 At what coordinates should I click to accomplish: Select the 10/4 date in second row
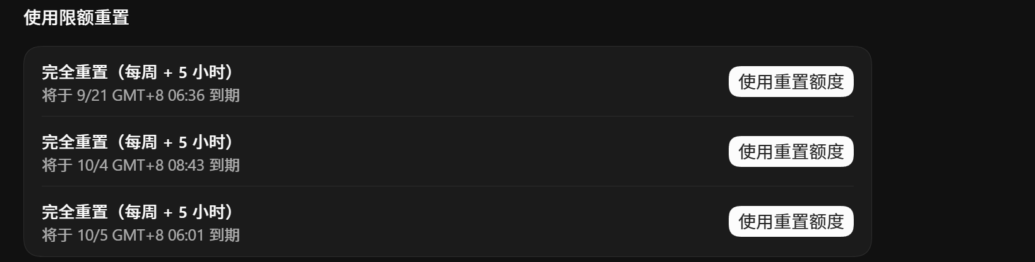(92, 166)
